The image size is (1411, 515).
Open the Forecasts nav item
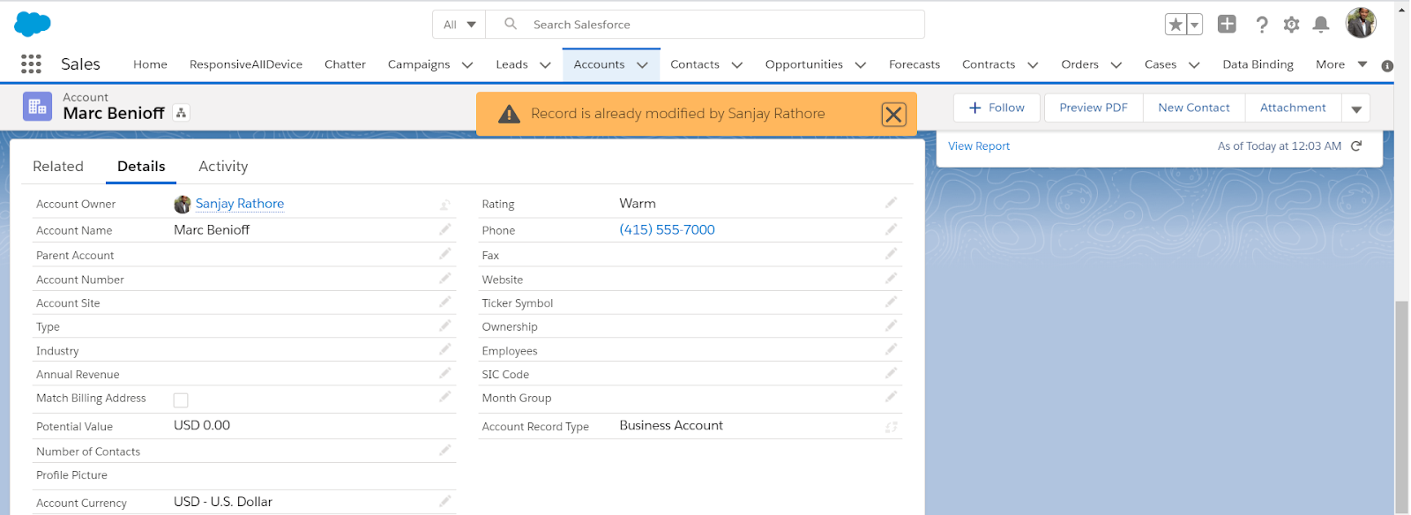point(915,64)
